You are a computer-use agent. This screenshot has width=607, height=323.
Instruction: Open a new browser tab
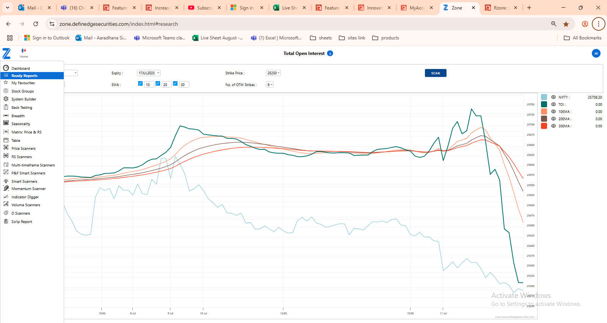529,8
